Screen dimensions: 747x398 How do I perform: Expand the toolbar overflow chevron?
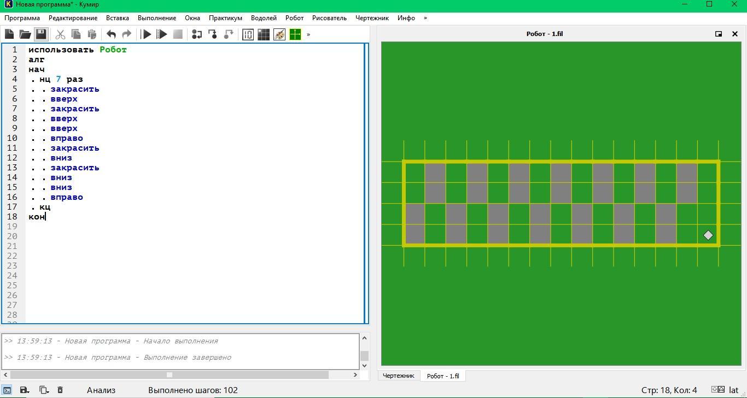pos(308,34)
